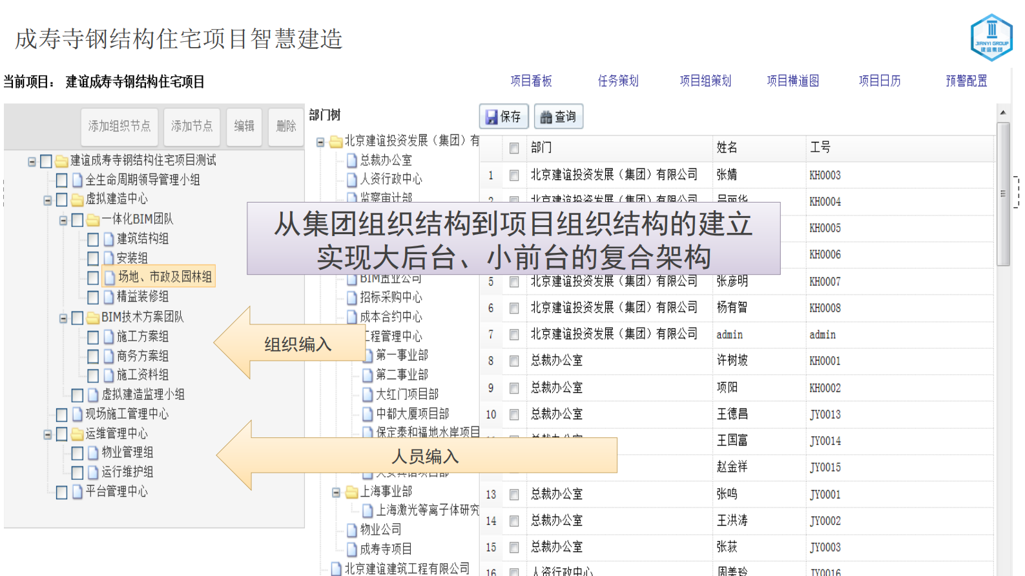Click folder icon of 运维管理中心
The image size is (1025, 576).
coord(78,434)
